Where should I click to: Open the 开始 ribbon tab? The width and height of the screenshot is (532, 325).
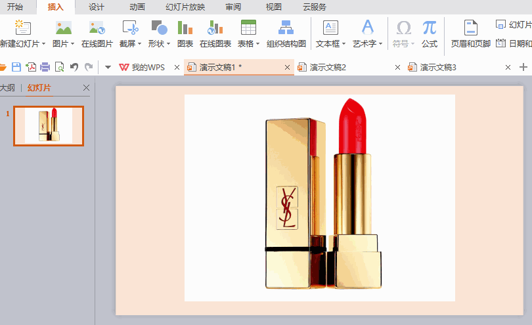pos(15,7)
